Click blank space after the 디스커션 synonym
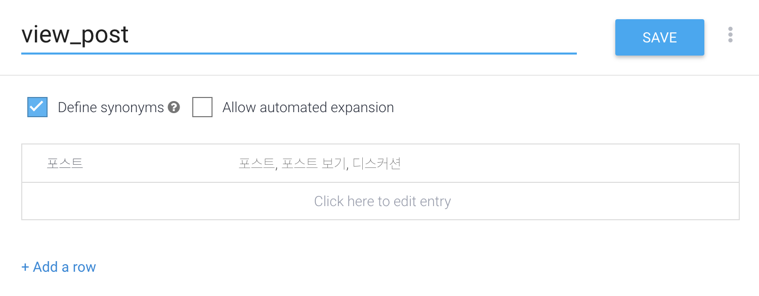The height and width of the screenshot is (296, 759). (x=557, y=164)
